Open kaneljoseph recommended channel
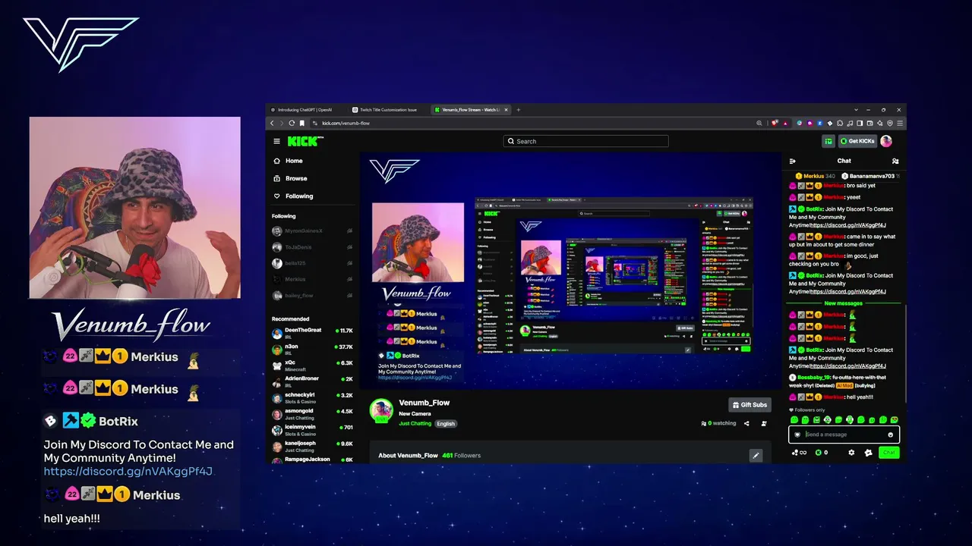This screenshot has width=972, height=546. pos(313,445)
